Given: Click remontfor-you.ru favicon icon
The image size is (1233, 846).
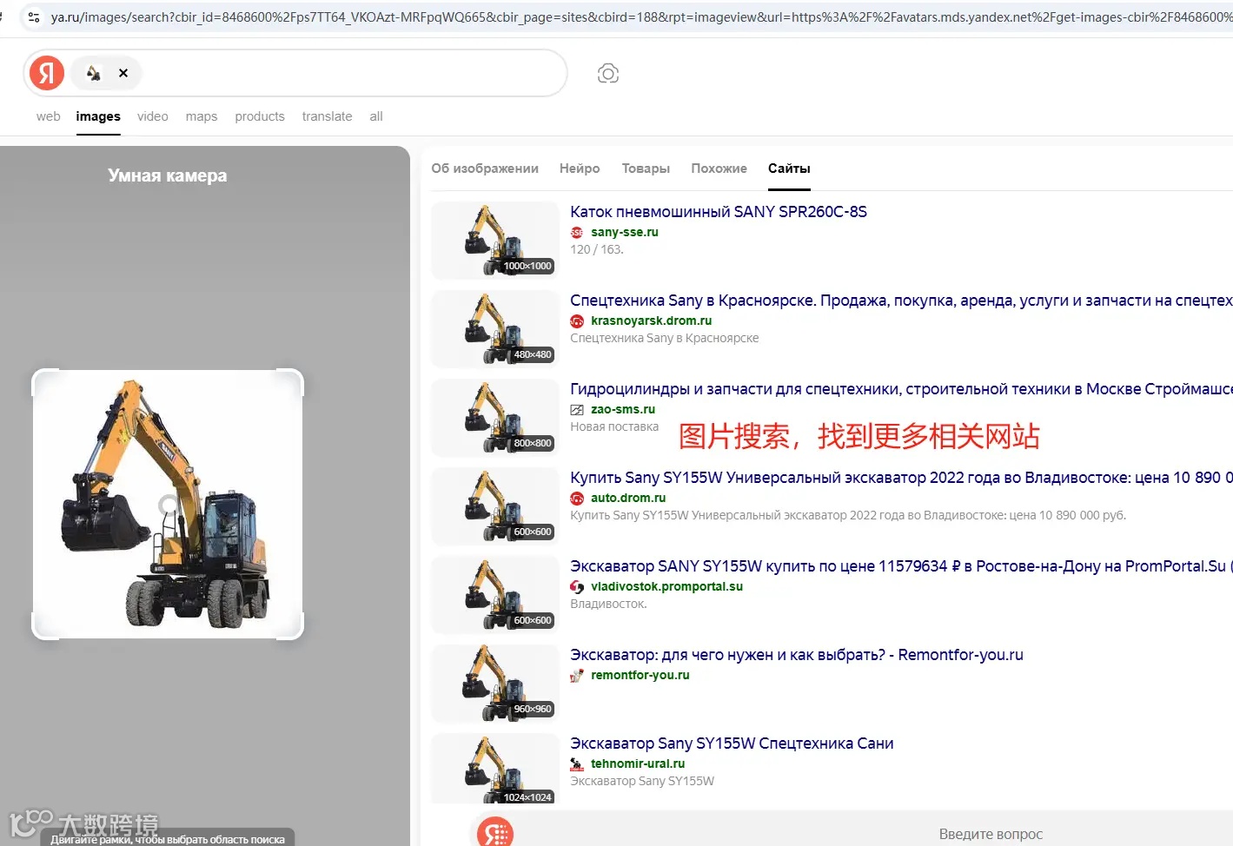Looking at the screenshot, I should click(577, 676).
